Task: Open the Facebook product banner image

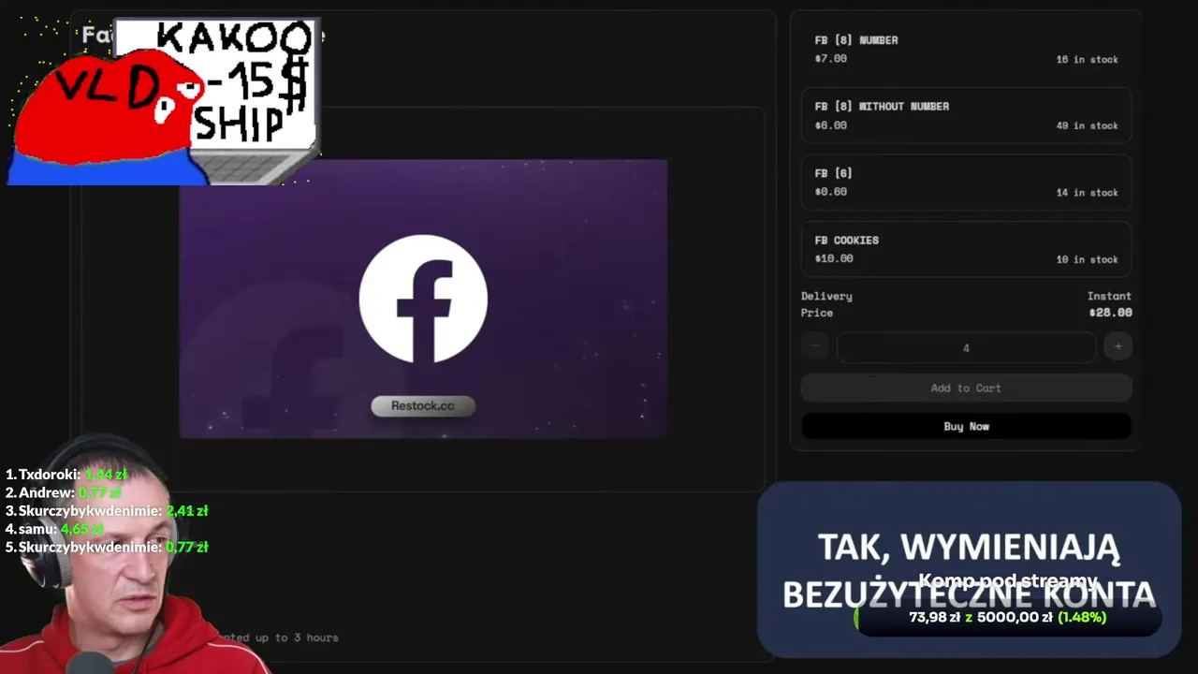Action: coord(423,299)
